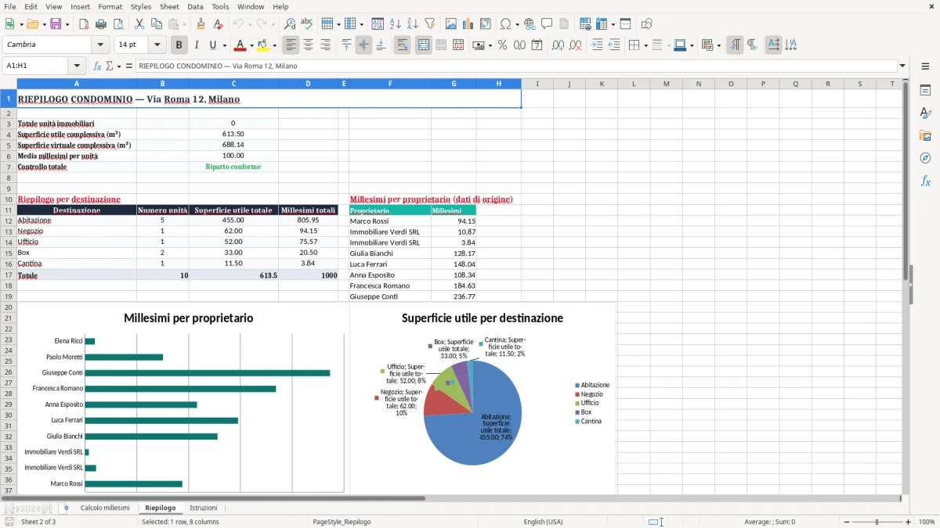
Task: Sort ascending A to Z
Action: pos(396,24)
